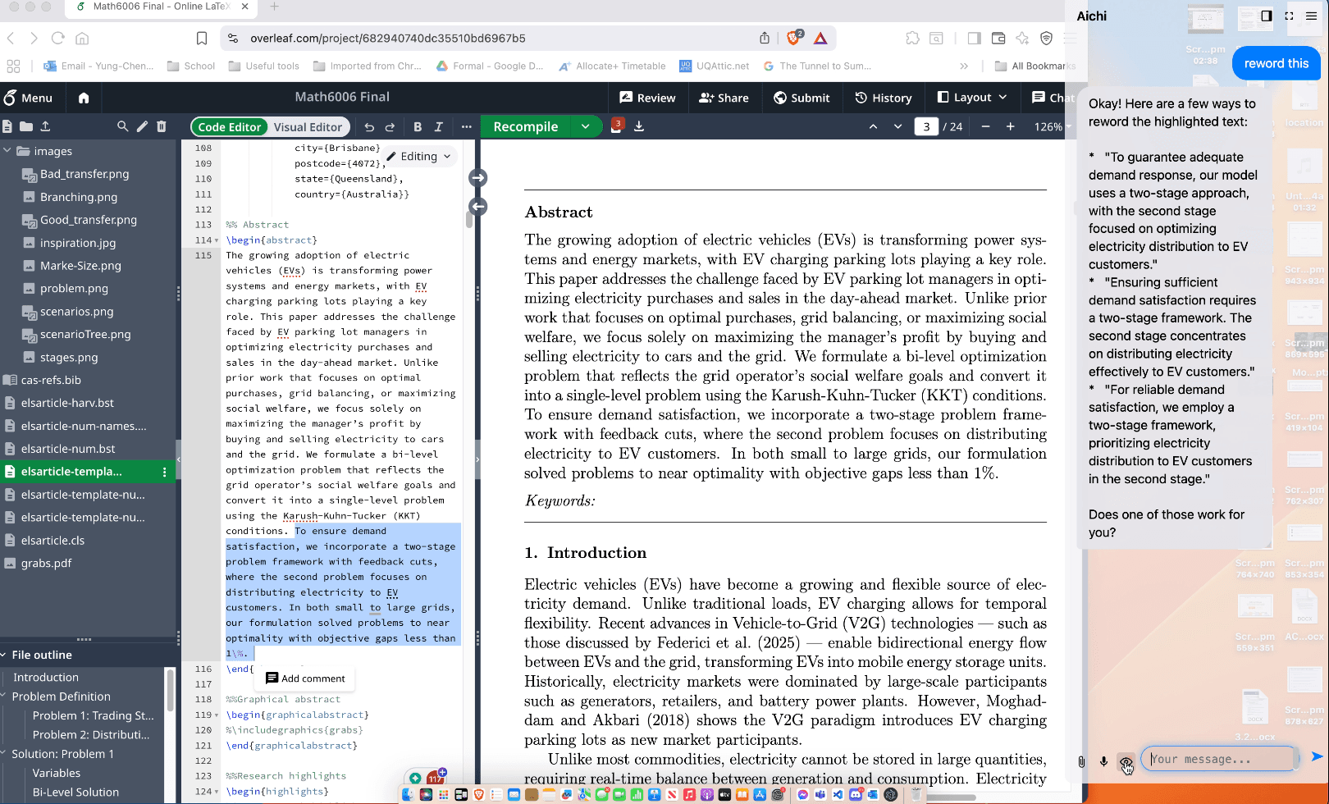Open cas-refs.bib file
This screenshot has width=1329, height=804.
point(51,380)
